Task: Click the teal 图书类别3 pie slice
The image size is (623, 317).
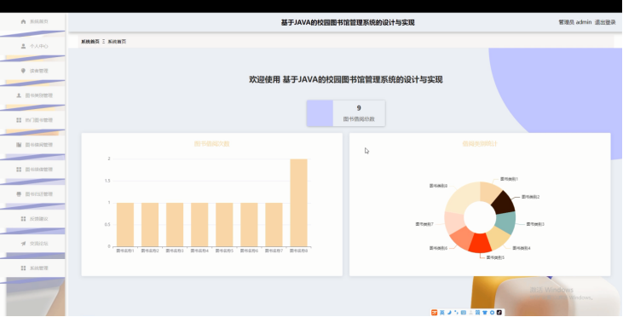Action: point(505,222)
